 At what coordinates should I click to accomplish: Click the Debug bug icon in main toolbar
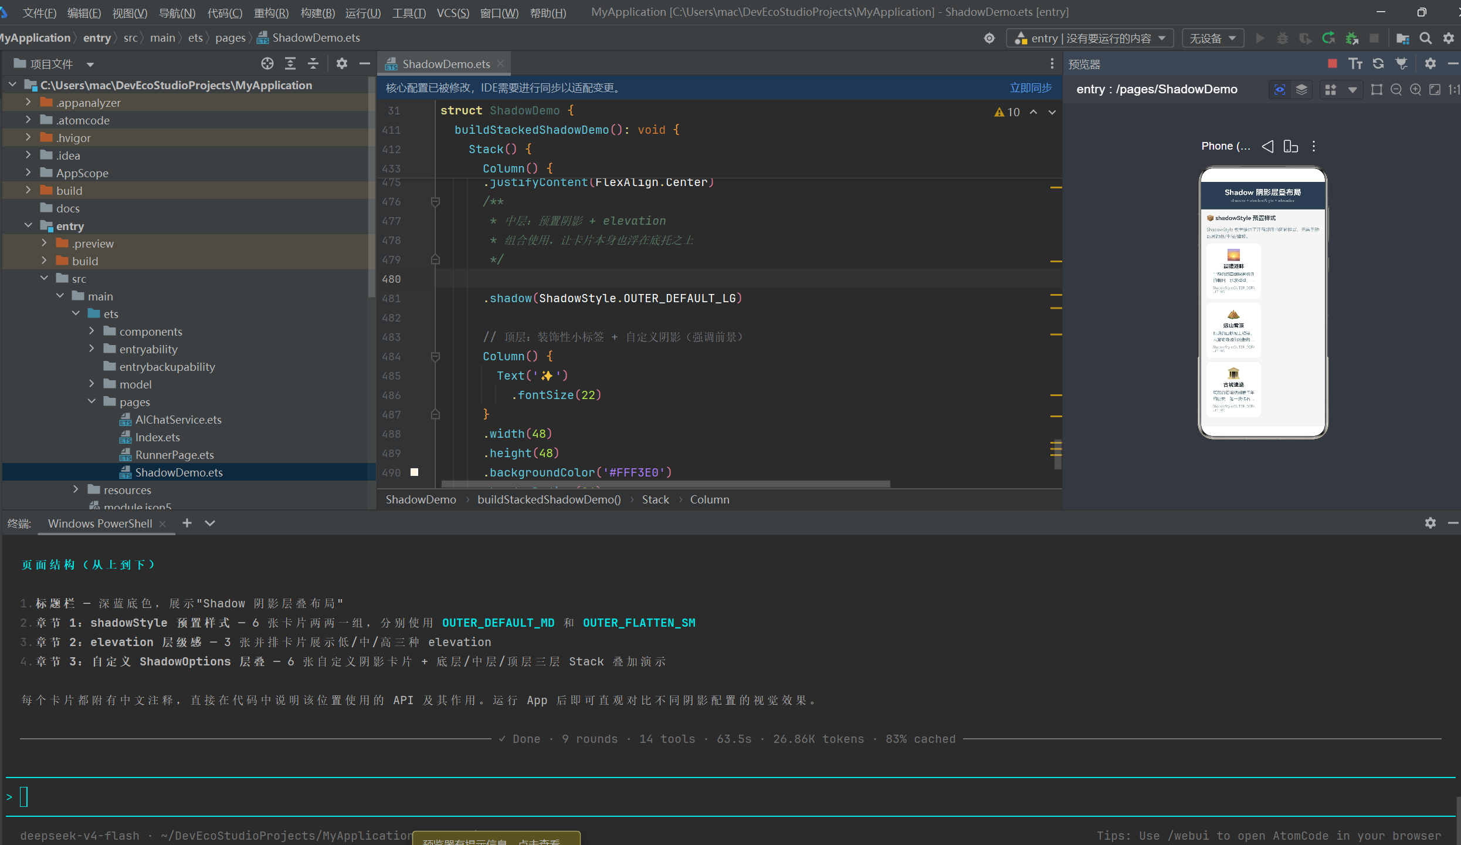(x=1283, y=38)
